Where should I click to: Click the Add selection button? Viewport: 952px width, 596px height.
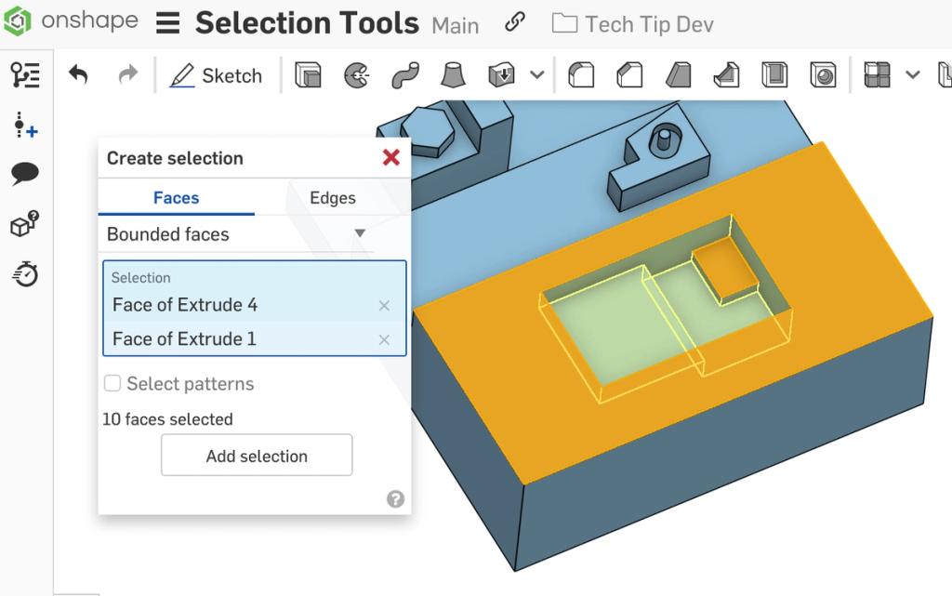click(256, 455)
